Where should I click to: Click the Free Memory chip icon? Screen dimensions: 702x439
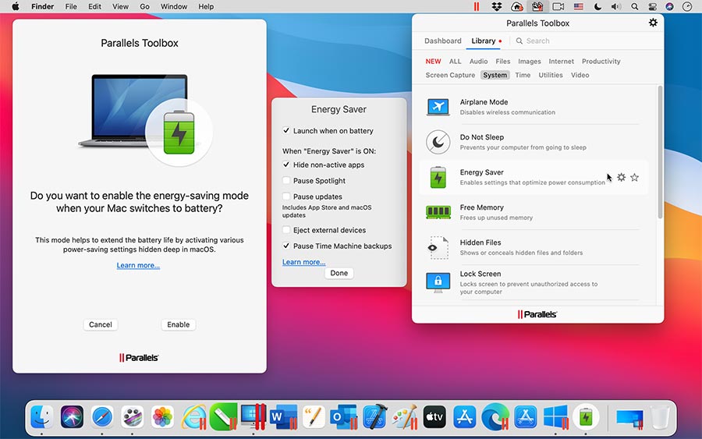[x=438, y=212]
